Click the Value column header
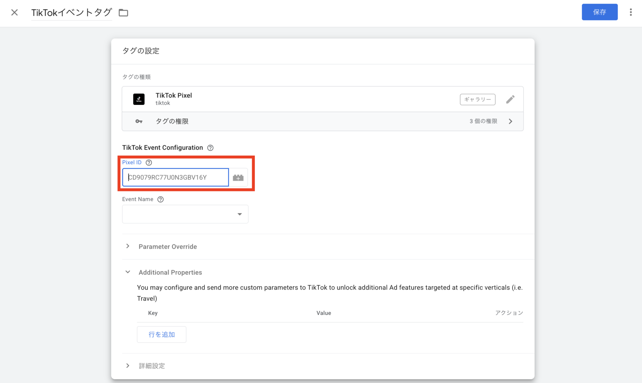The height and width of the screenshot is (383, 642). point(324,313)
